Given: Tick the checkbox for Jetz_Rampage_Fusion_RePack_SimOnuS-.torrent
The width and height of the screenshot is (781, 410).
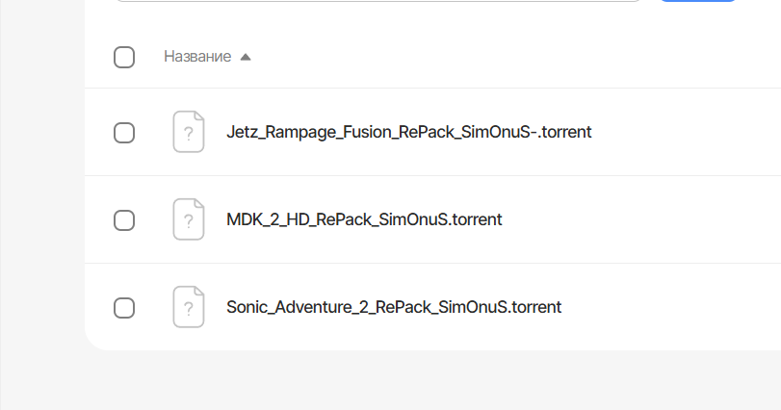Looking at the screenshot, I should click(x=124, y=132).
